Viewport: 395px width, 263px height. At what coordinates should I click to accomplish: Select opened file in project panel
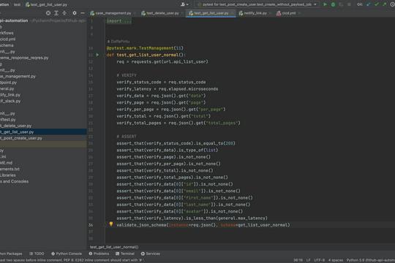point(48,13)
